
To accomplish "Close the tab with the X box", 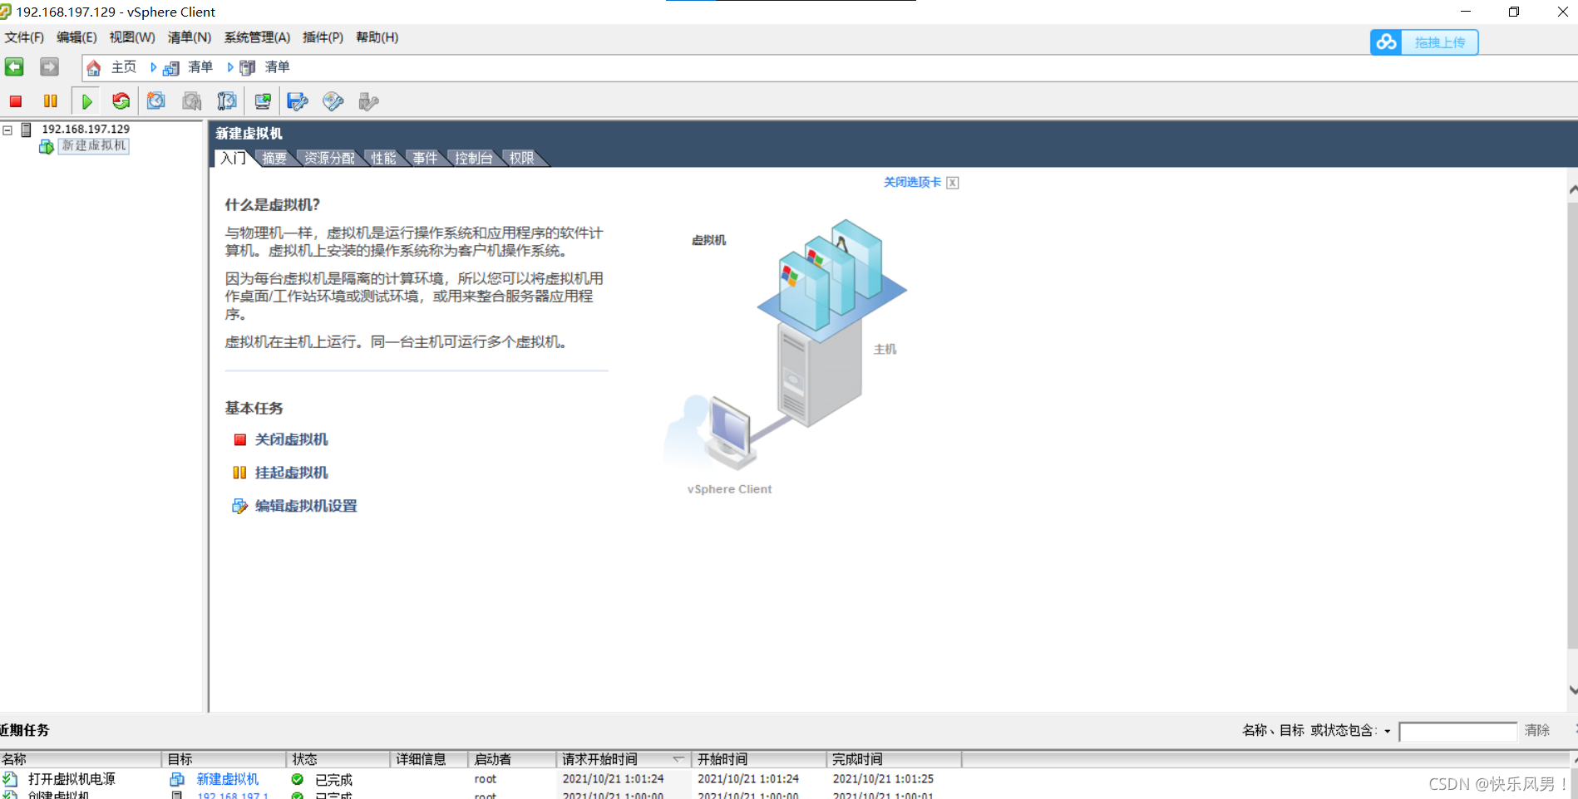I will pos(953,183).
